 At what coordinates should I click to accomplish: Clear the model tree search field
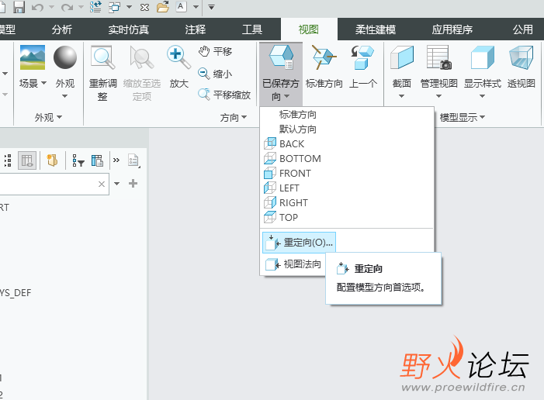(x=102, y=184)
